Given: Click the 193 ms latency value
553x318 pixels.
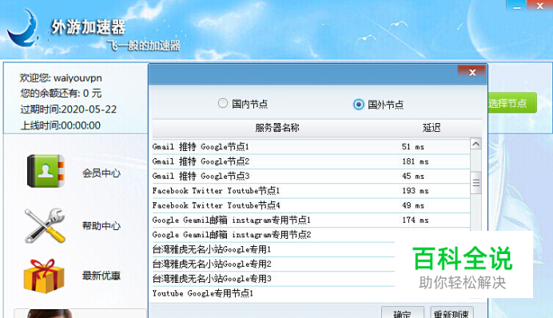Looking at the screenshot, I should click(x=415, y=191).
